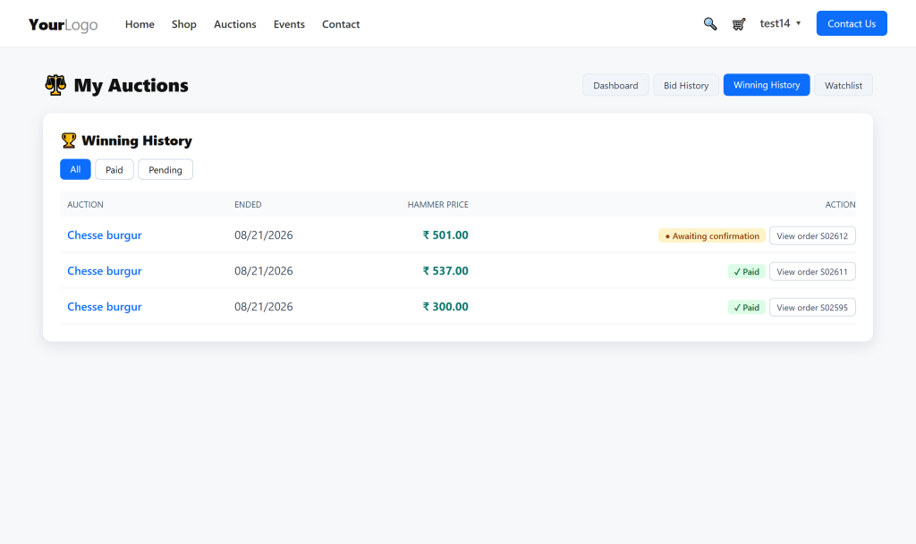View order S02595

tap(812, 308)
